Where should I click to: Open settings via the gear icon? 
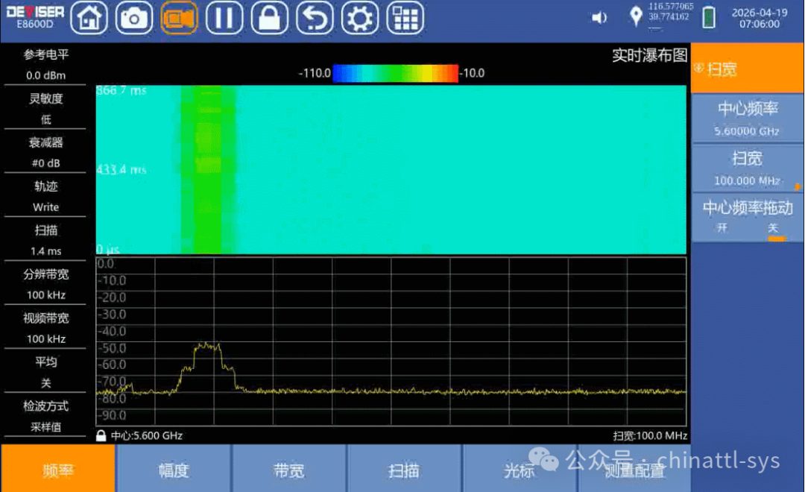click(x=359, y=18)
